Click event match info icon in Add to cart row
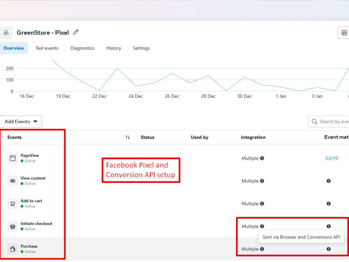 328,204
